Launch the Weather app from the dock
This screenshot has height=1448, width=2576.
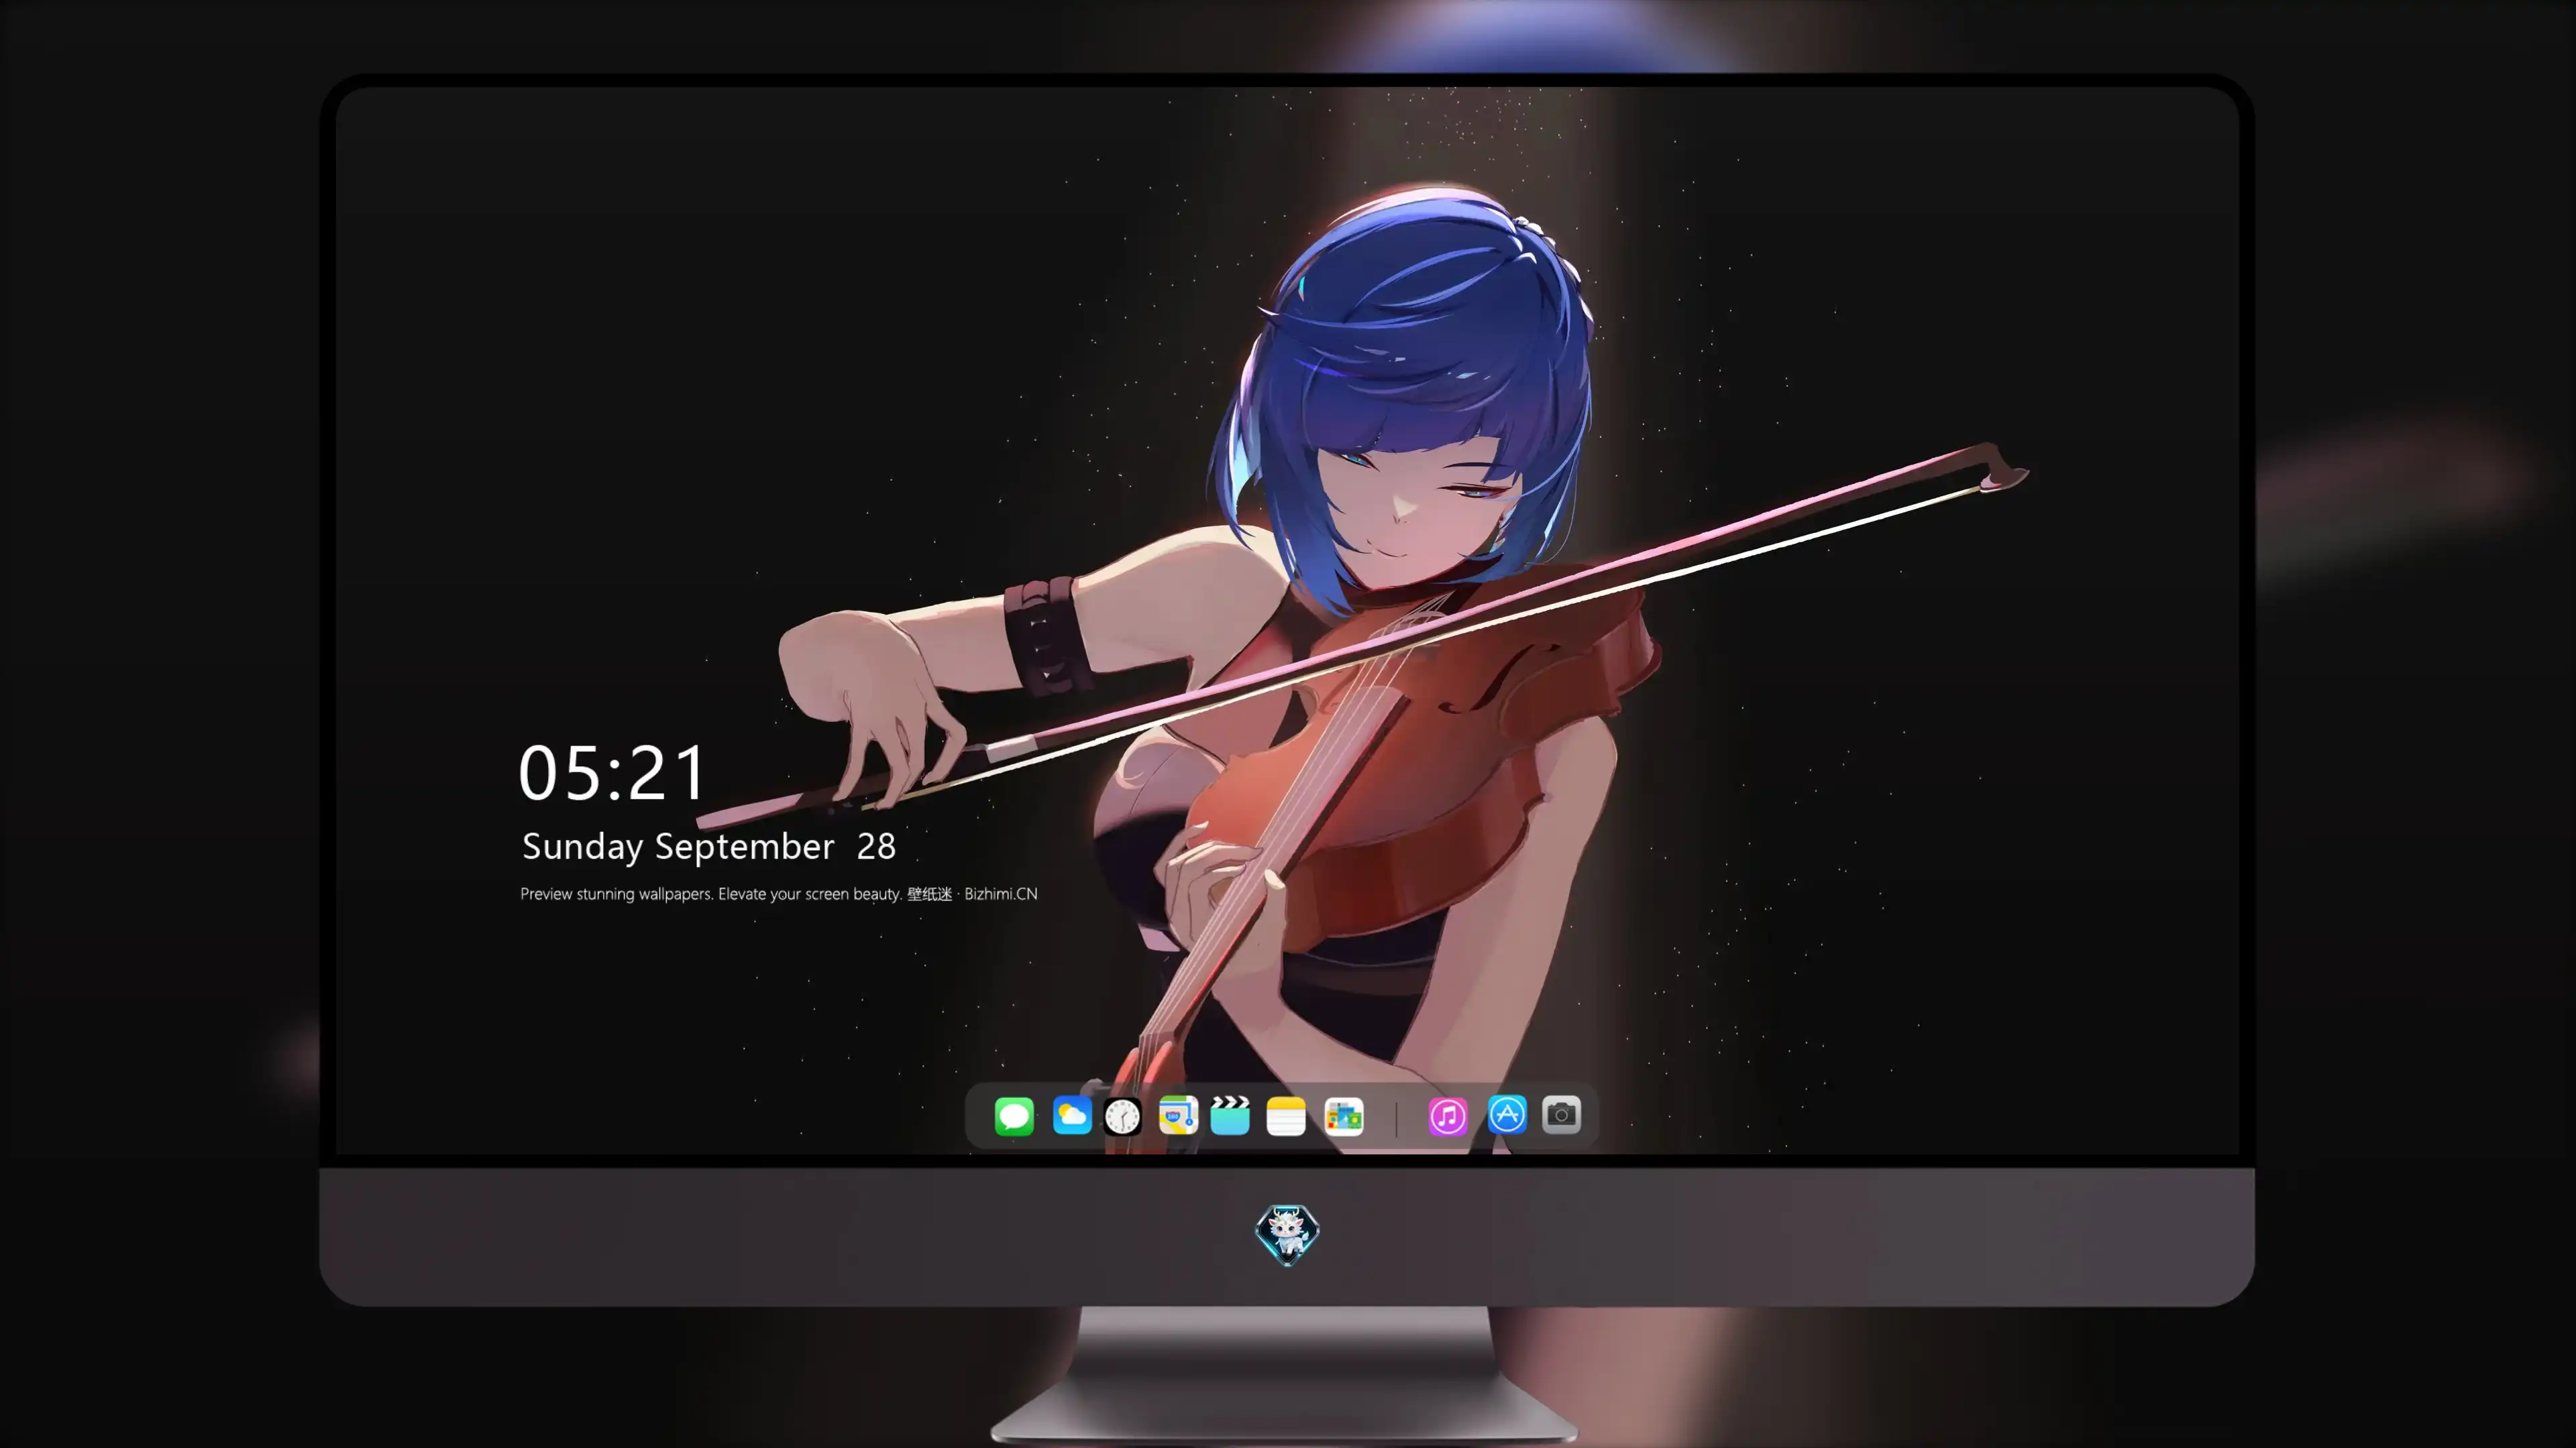(1072, 1115)
